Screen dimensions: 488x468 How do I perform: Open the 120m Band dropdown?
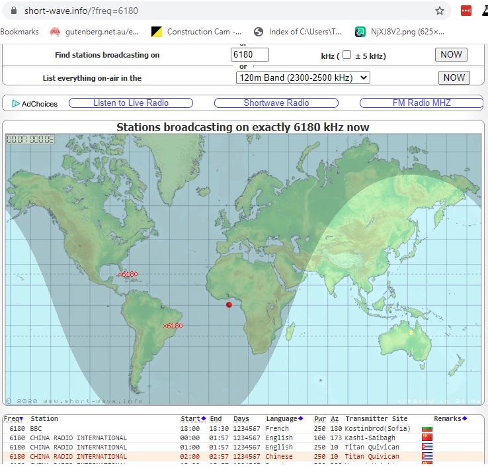tap(303, 77)
